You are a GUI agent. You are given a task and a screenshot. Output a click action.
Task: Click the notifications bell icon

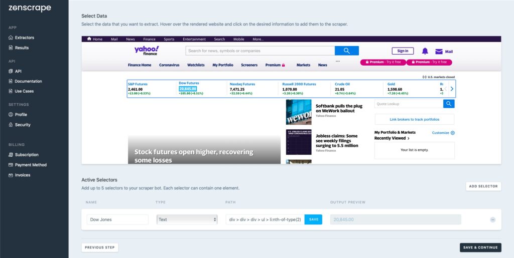[425, 51]
